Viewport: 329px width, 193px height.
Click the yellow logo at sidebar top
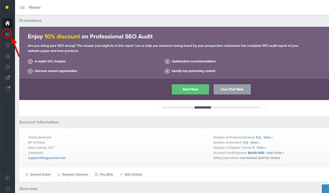click(7, 7)
